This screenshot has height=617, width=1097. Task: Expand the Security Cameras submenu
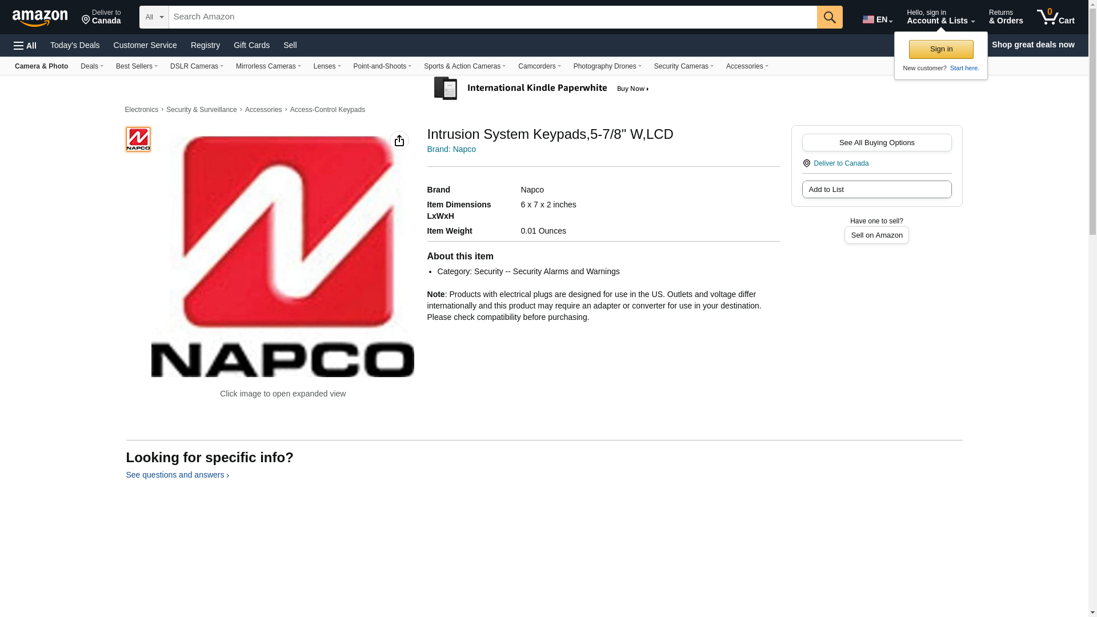pos(683,66)
